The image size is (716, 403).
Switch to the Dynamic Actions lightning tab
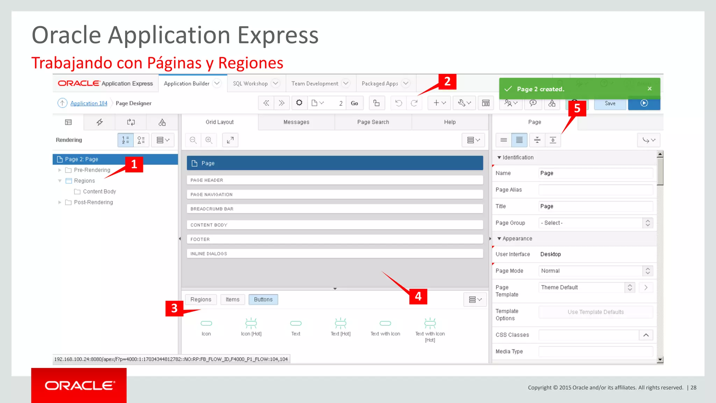100,122
